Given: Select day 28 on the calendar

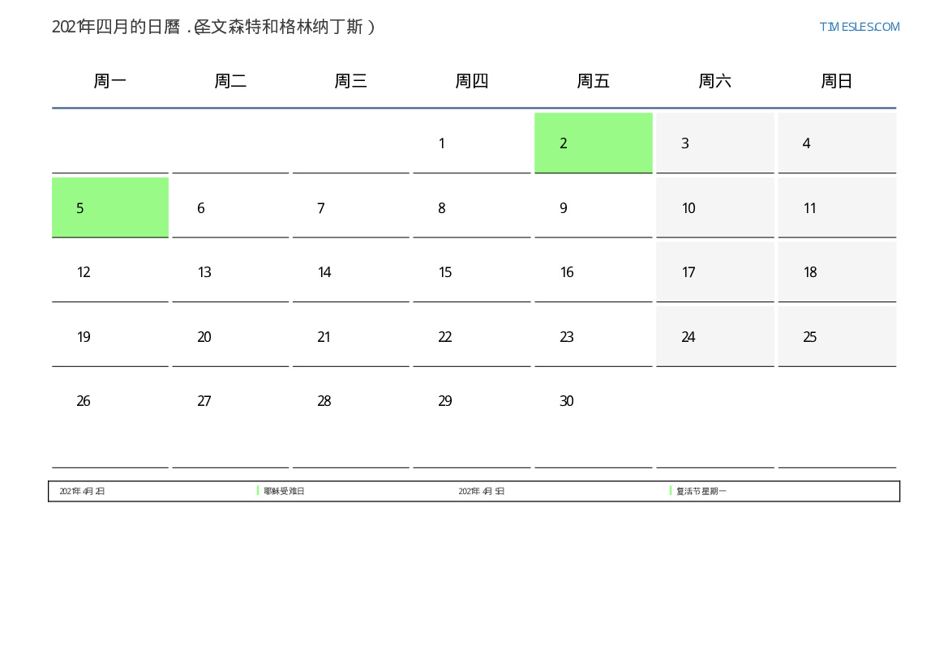Looking at the screenshot, I should [x=350, y=420].
